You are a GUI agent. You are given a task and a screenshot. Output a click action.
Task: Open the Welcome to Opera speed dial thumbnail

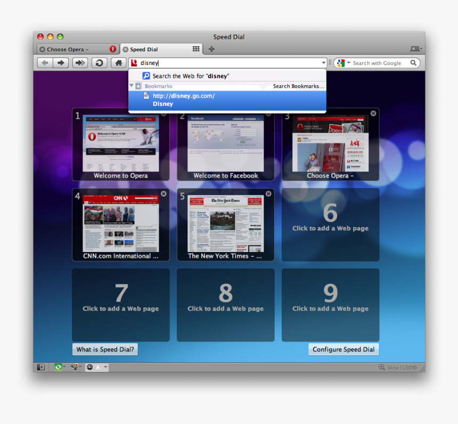point(121,144)
